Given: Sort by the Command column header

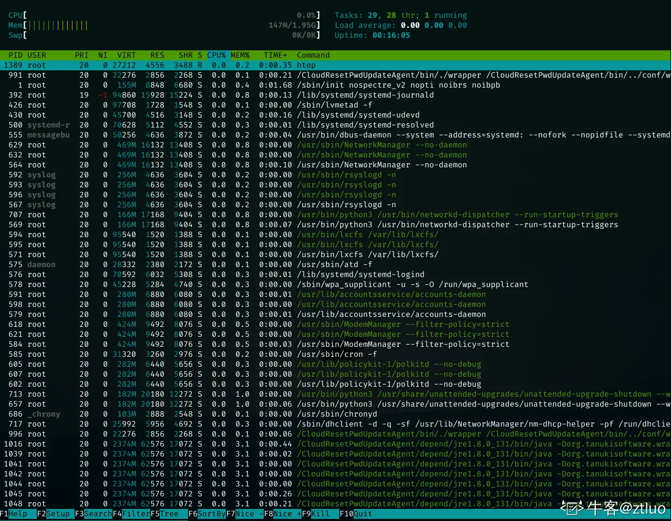Looking at the screenshot, I should point(312,55).
